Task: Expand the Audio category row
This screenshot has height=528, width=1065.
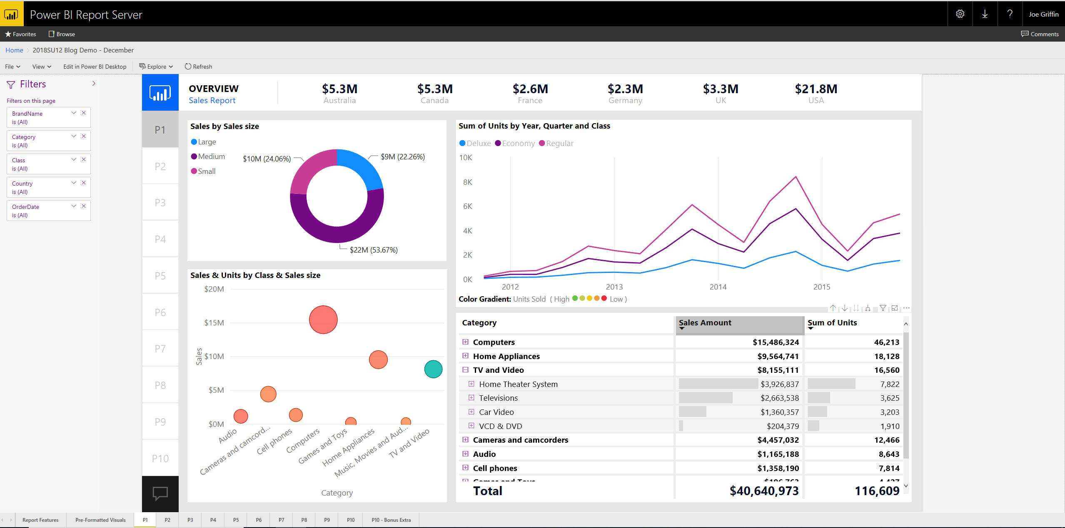Action: point(465,454)
